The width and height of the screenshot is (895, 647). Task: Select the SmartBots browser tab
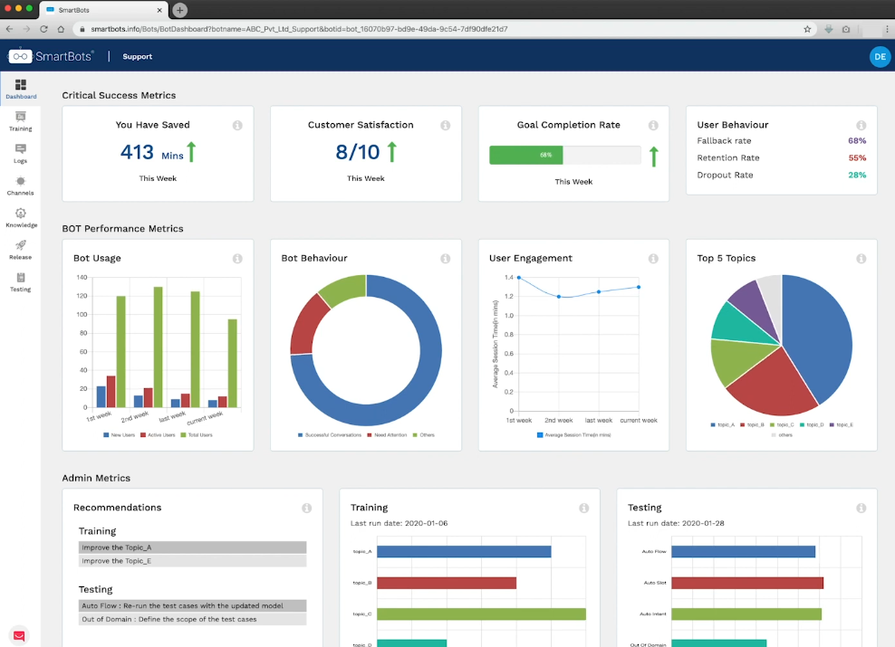[x=103, y=10]
